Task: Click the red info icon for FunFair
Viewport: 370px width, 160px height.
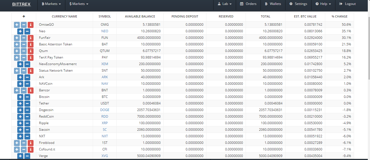Action: tap(31, 38)
